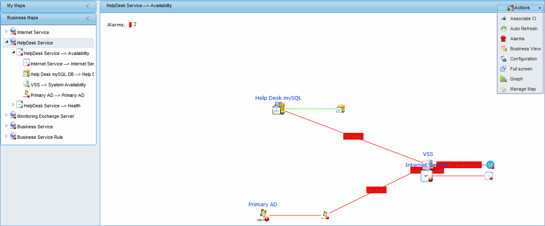Click the Full screen icon
Image resolution: width=545 pixels, height=226 pixels.
pos(503,69)
